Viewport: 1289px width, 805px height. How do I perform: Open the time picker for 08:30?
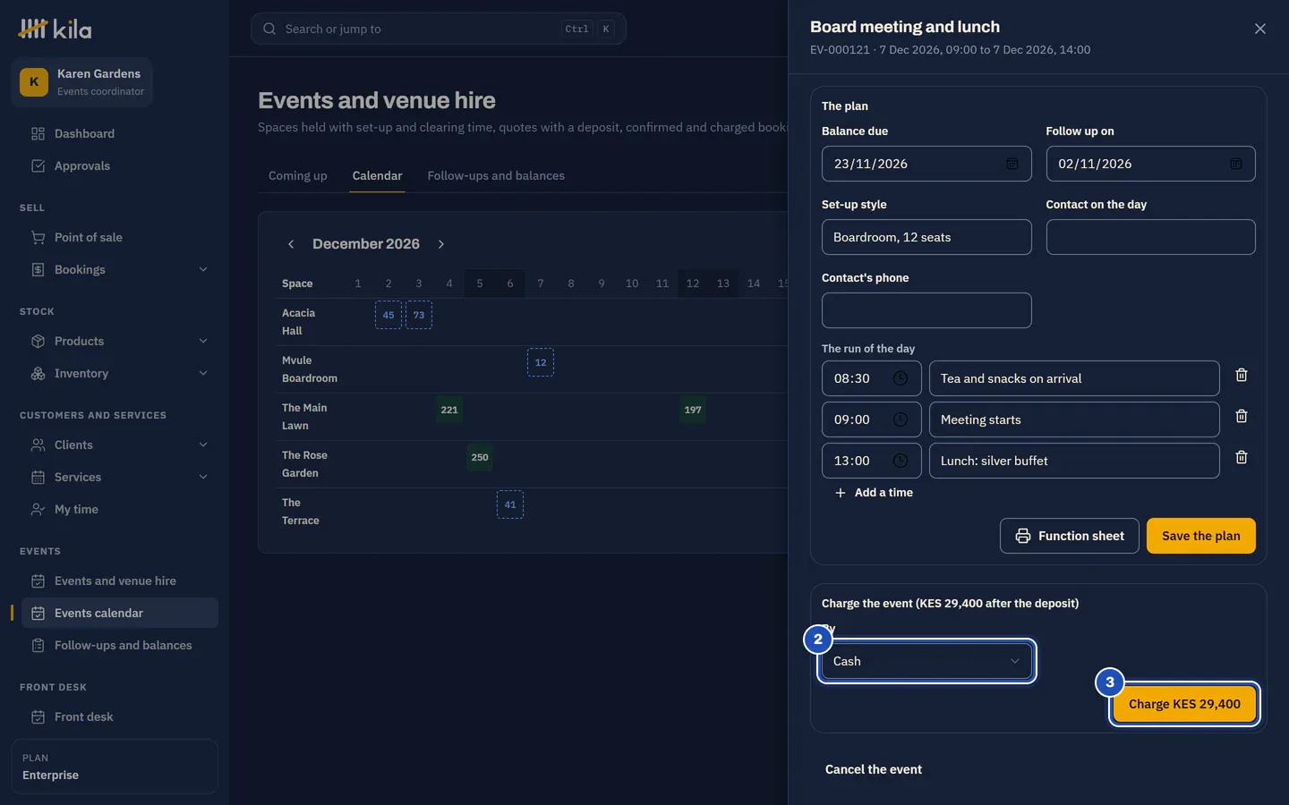[x=901, y=378]
